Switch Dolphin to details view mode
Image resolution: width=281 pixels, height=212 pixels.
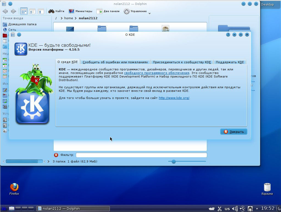pyautogui.click(x=32, y=11)
